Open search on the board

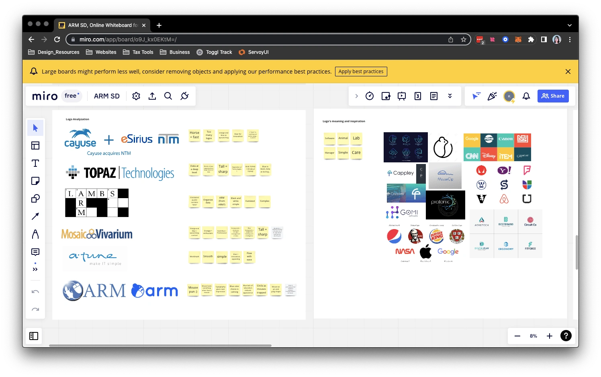(168, 96)
